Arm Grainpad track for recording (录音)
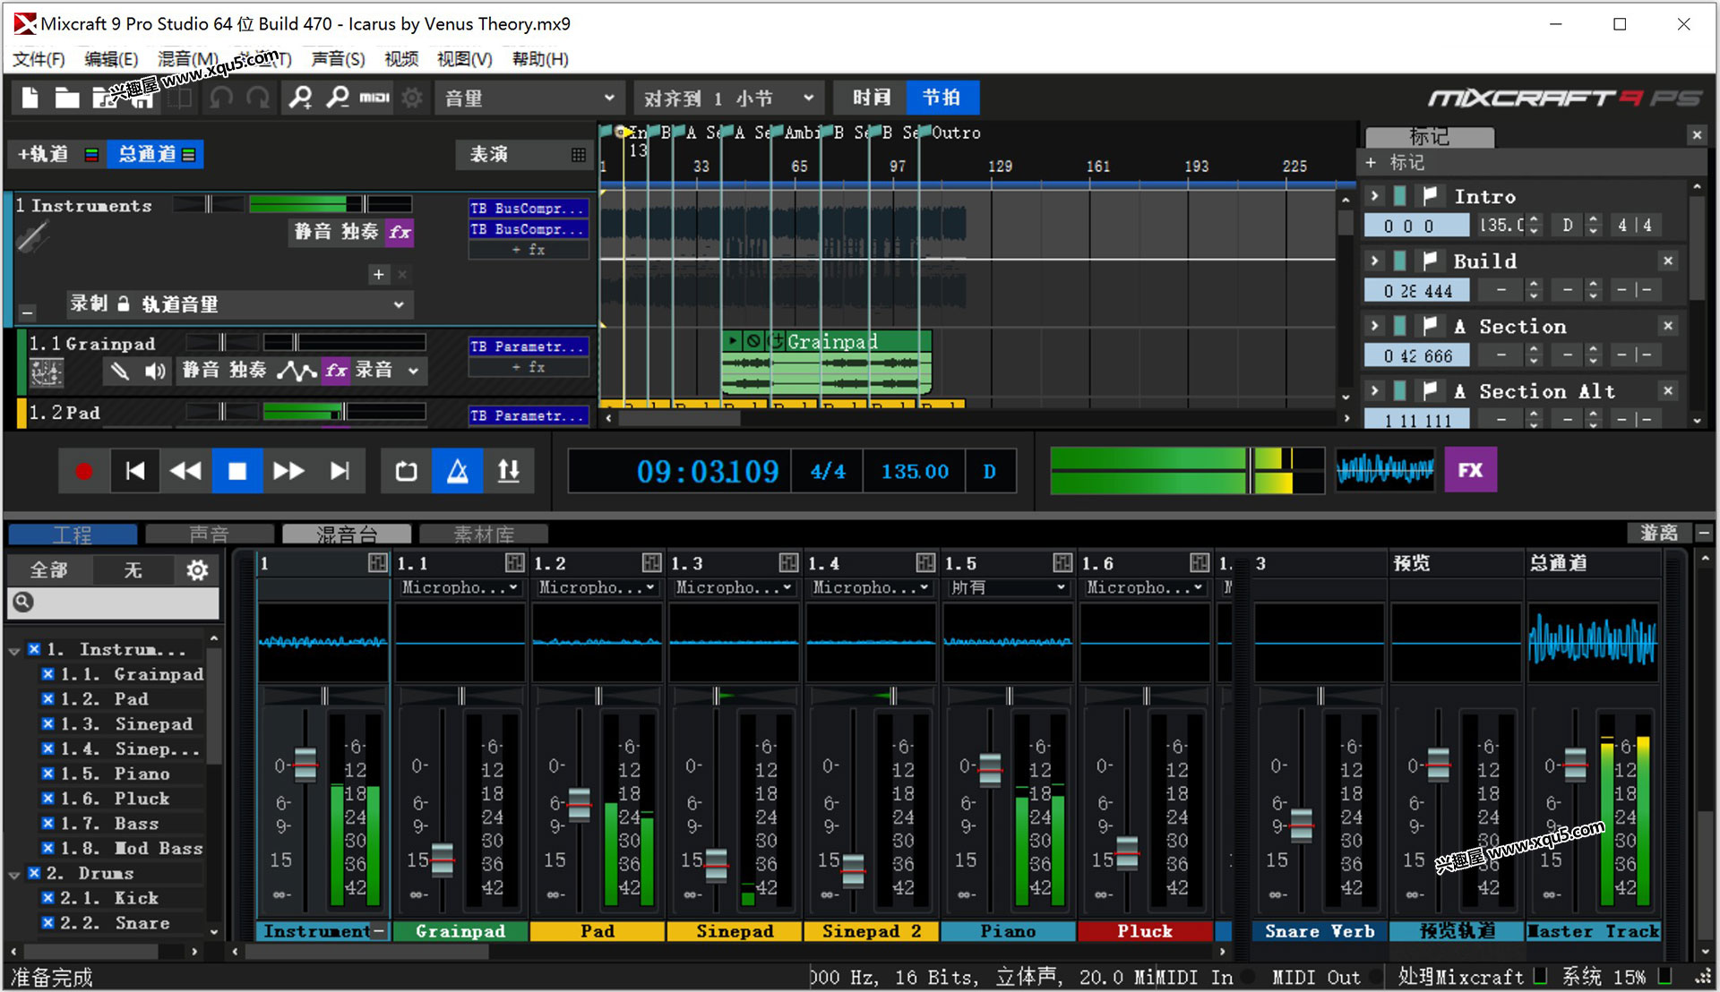 (374, 371)
